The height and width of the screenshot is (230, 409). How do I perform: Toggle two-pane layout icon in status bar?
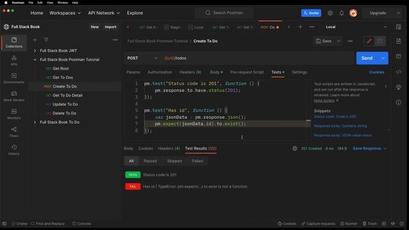383,224
